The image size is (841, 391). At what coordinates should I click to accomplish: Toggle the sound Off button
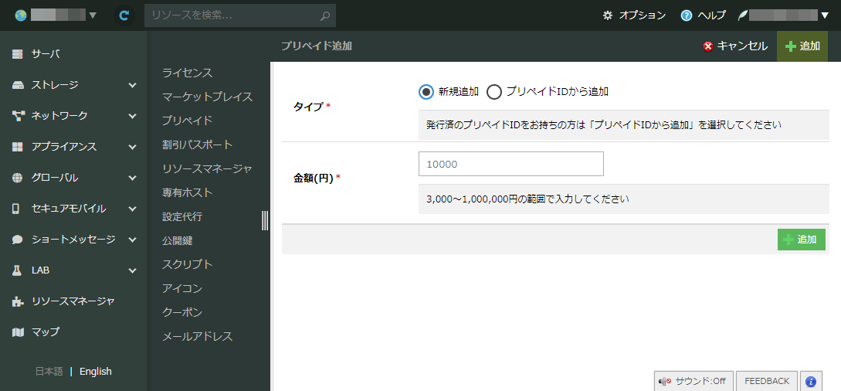click(693, 381)
